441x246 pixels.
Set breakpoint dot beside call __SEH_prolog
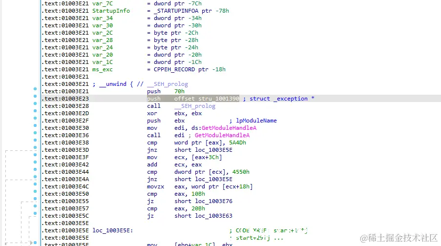pos(35,103)
